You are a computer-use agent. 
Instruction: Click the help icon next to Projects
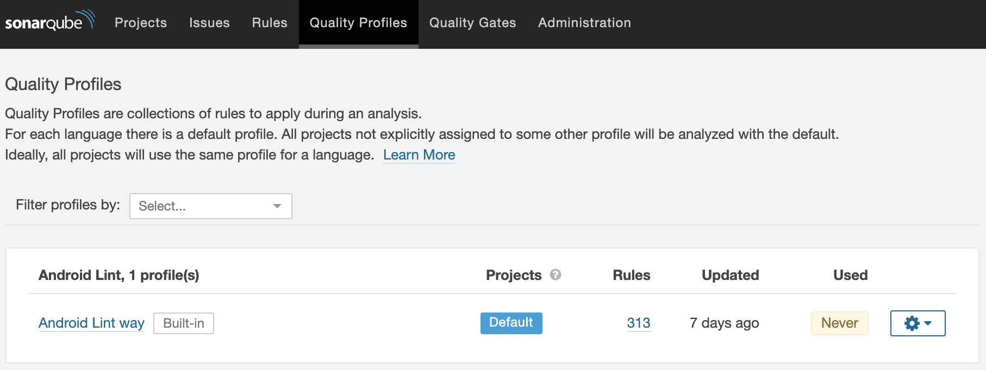coord(555,275)
